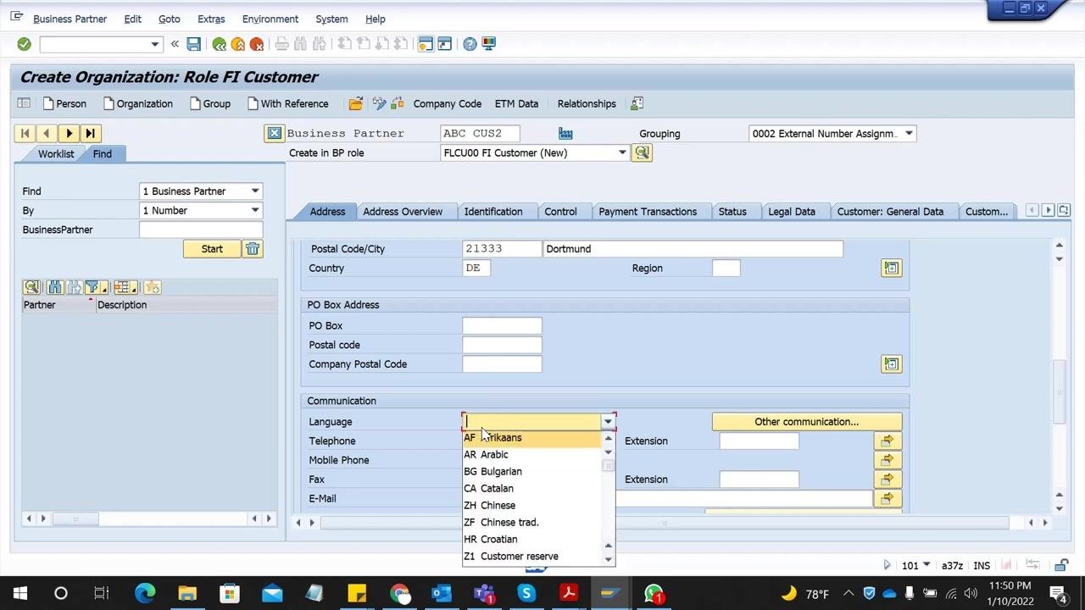Click the red Cancel icon
1085x610 pixels.
257,44
